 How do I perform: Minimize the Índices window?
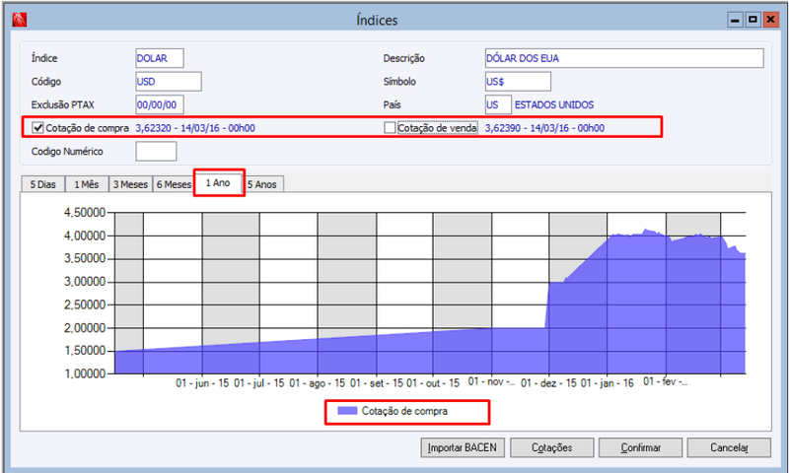(x=735, y=20)
